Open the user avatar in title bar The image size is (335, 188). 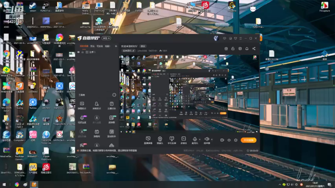point(216,38)
